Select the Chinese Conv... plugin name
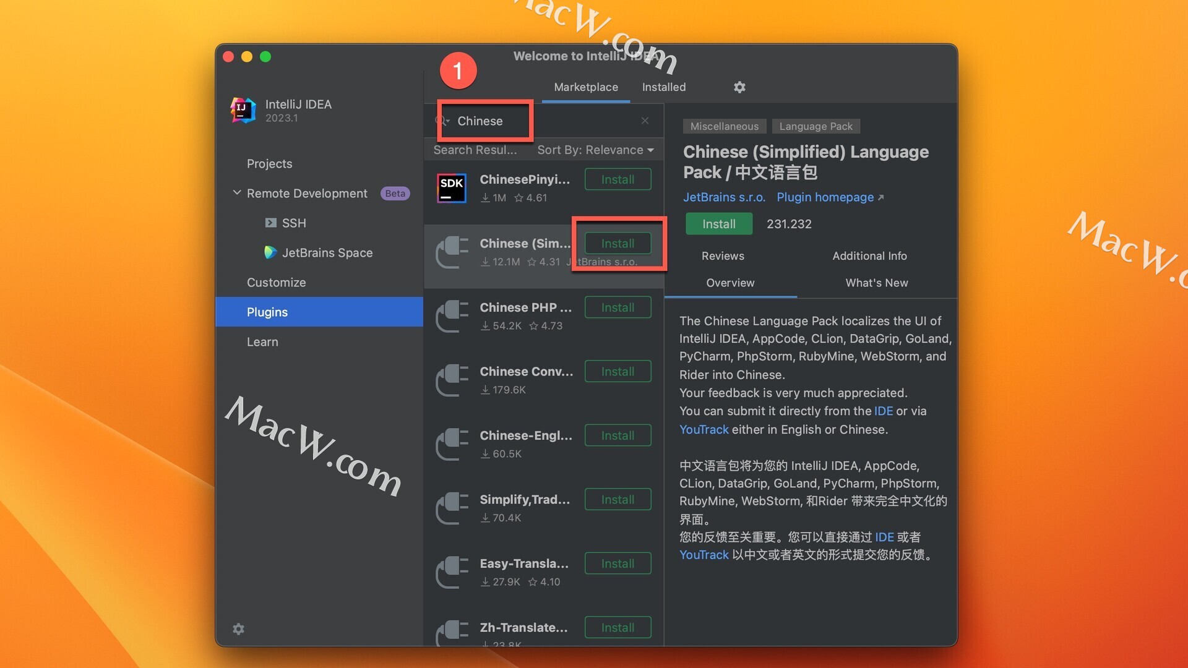1188x668 pixels. click(527, 372)
